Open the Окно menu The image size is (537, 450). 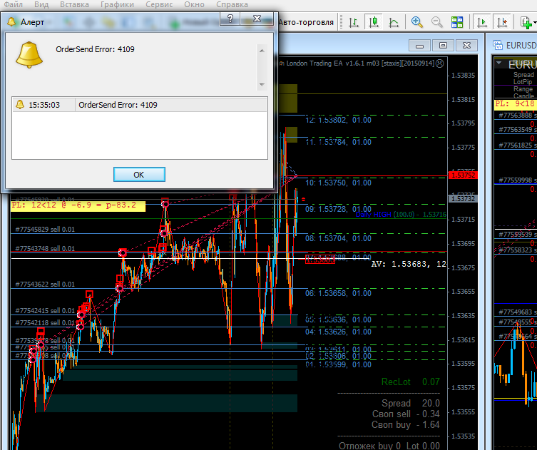click(194, 4)
